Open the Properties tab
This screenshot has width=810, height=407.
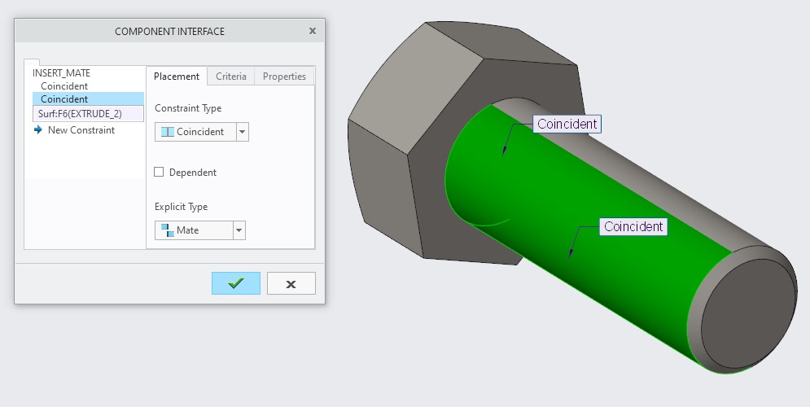(284, 76)
